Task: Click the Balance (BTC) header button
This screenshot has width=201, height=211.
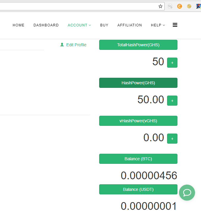Action: [x=138, y=159]
